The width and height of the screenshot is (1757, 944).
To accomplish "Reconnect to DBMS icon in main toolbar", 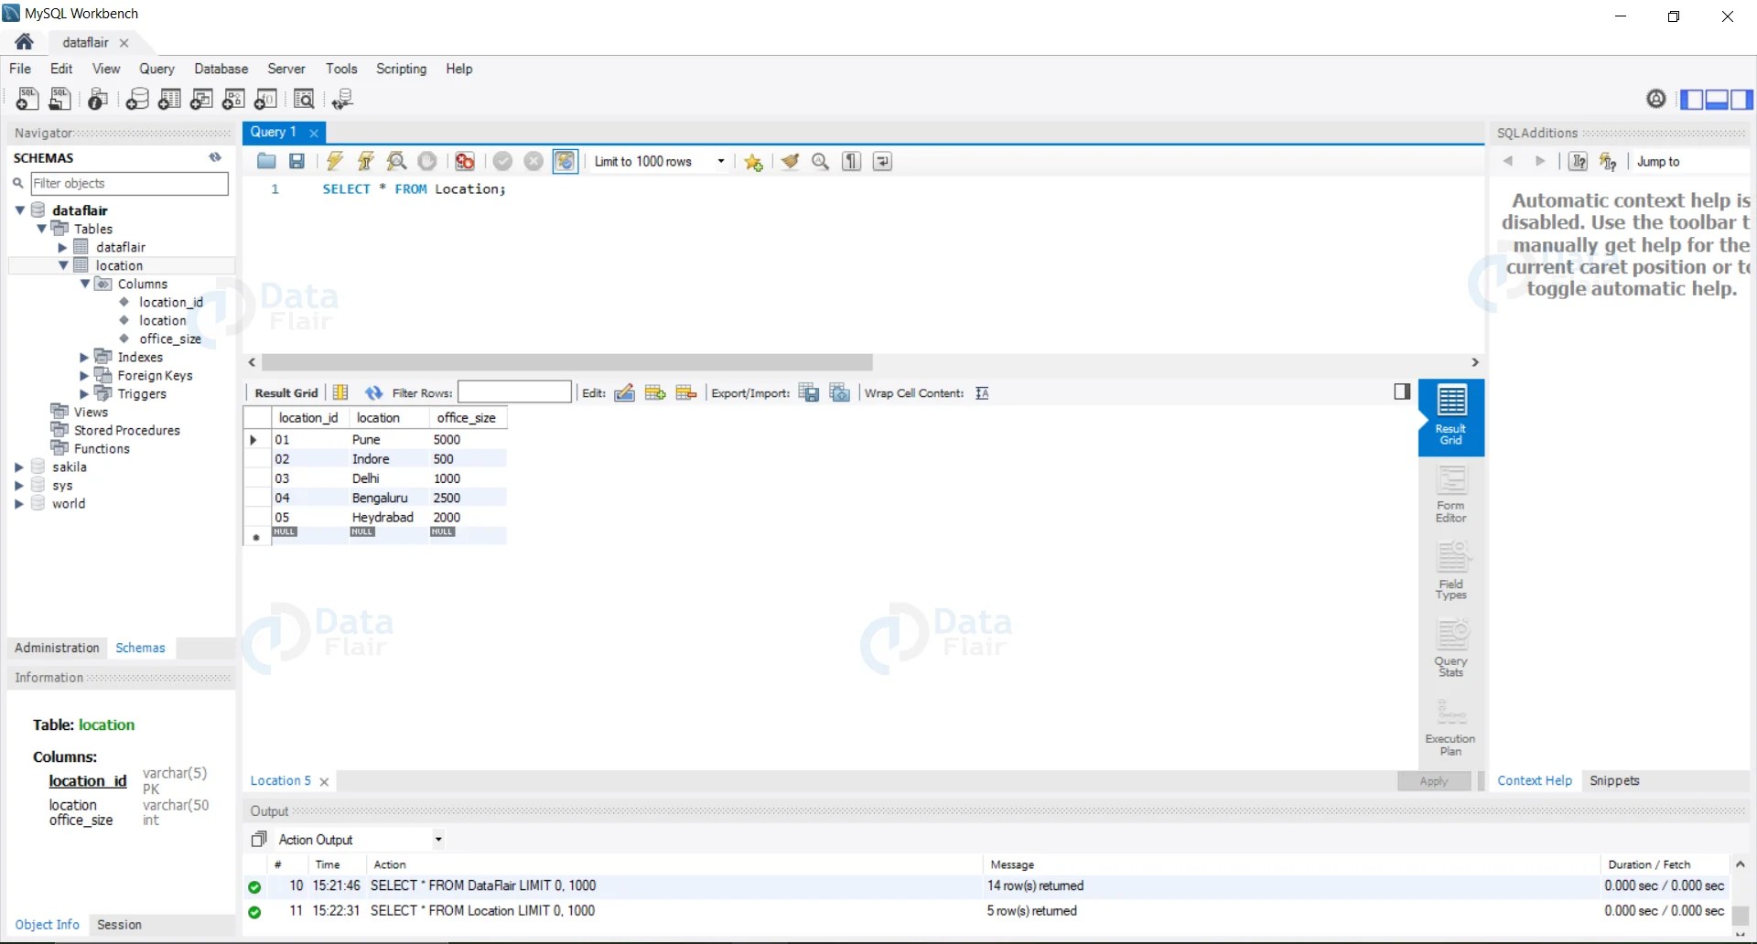I will [343, 99].
